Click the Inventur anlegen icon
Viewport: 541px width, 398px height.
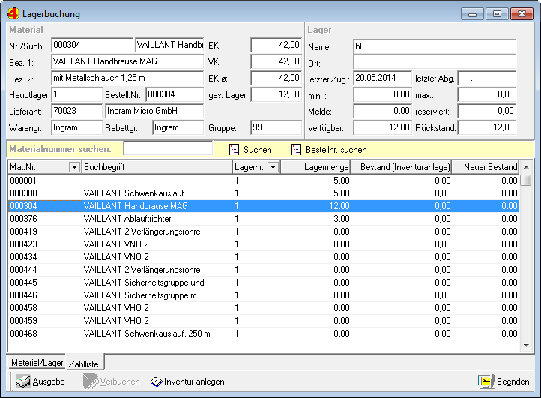tap(156, 382)
